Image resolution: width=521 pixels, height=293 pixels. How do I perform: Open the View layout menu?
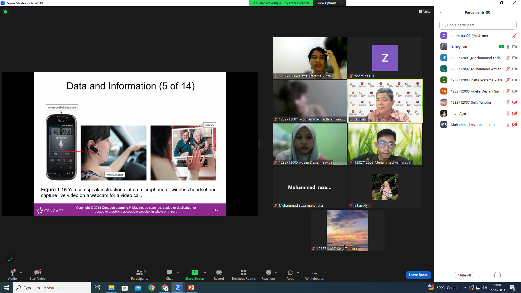424,12
